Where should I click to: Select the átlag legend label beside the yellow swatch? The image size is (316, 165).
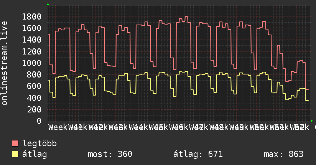(35, 154)
